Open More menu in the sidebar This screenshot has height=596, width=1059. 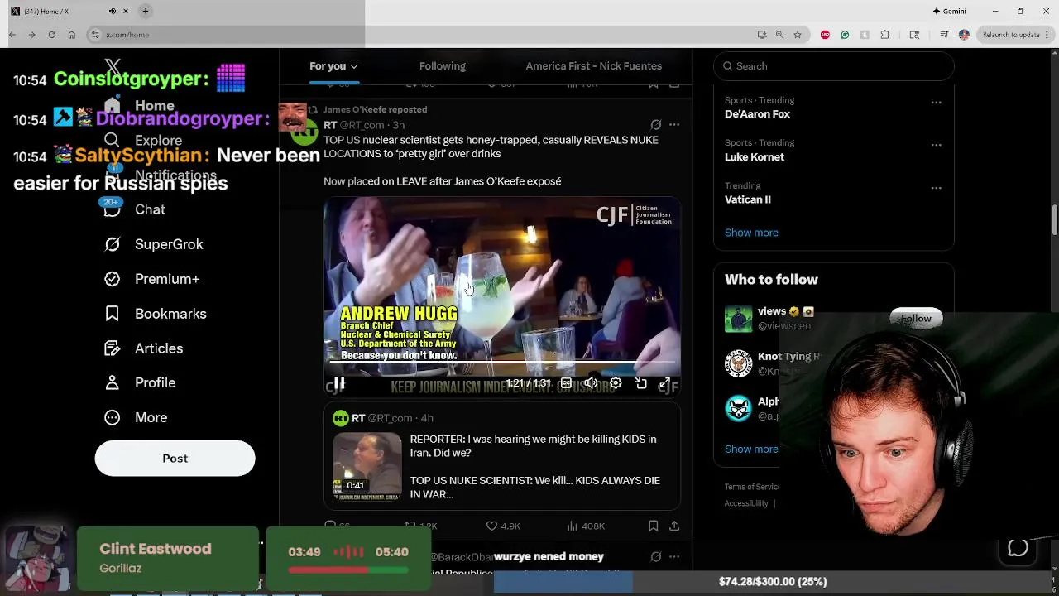click(x=136, y=417)
